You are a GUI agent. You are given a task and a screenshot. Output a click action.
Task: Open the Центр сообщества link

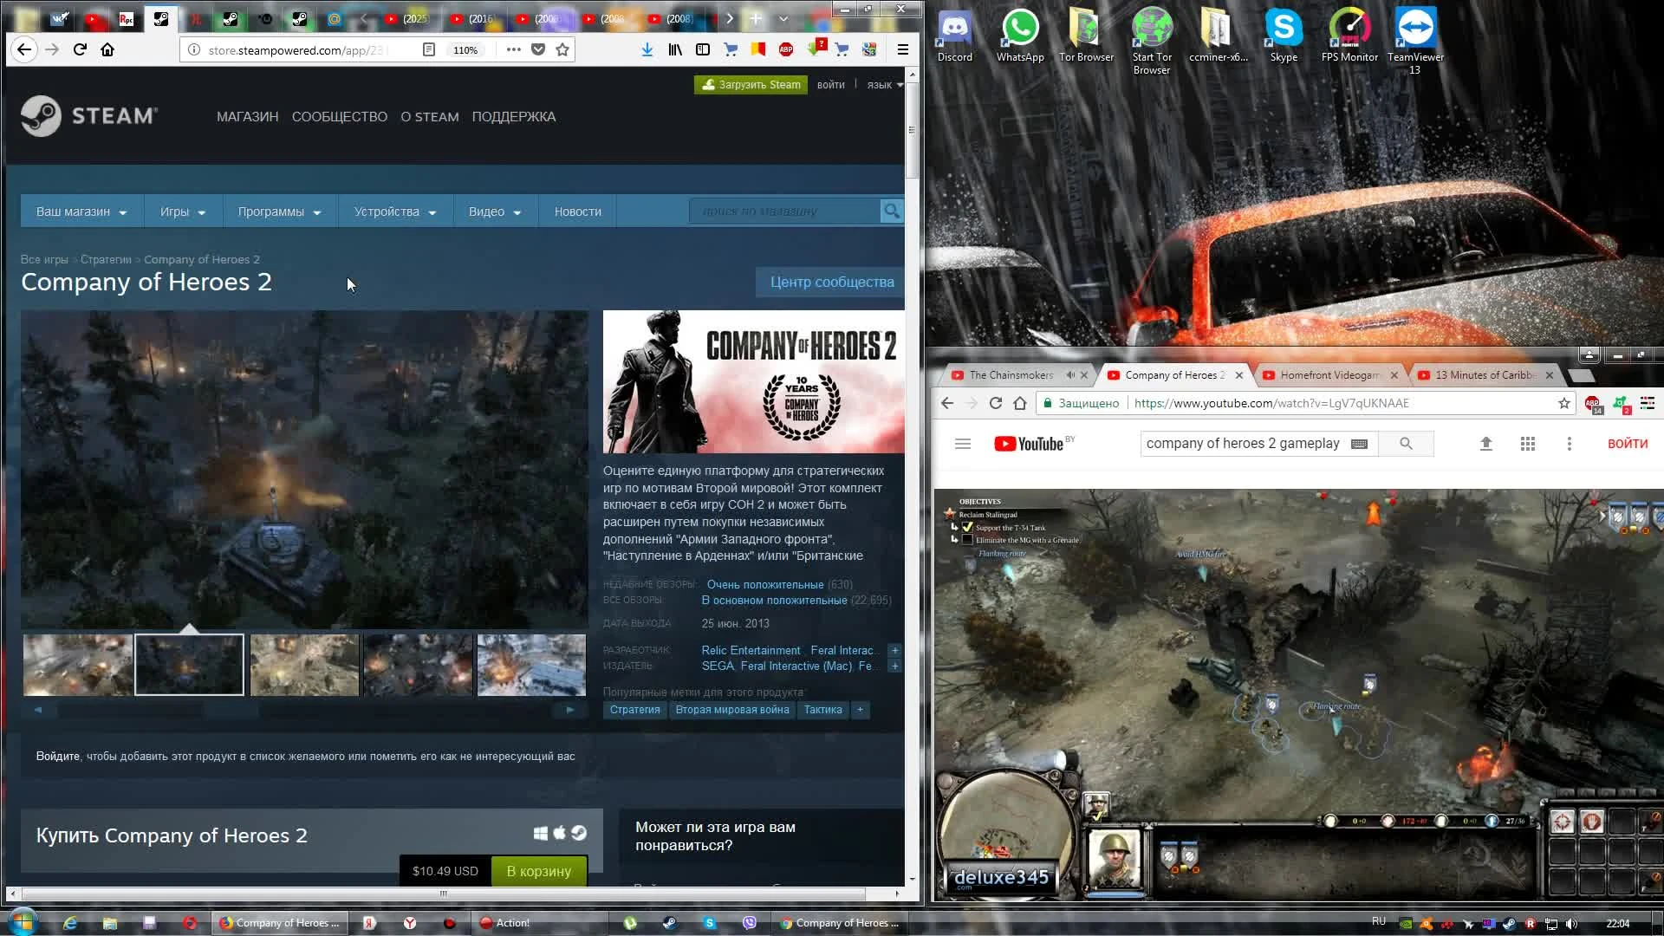click(831, 282)
